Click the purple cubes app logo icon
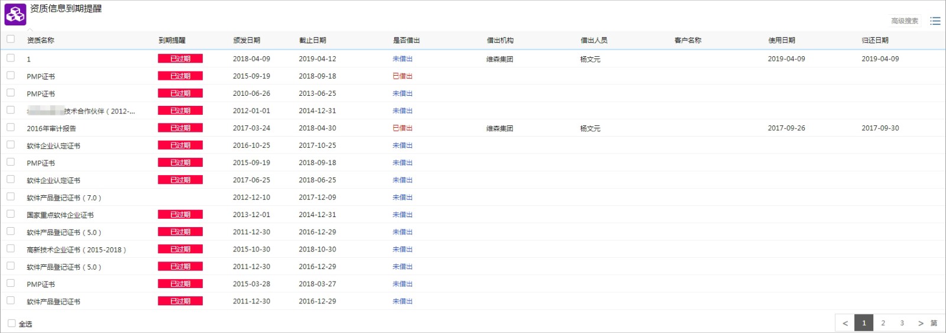The height and width of the screenshot is (333, 946). point(15,15)
